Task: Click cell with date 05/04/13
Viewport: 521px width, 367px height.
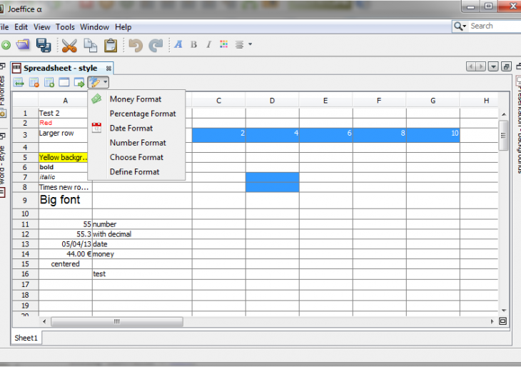Action: pyautogui.click(x=65, y=244)
